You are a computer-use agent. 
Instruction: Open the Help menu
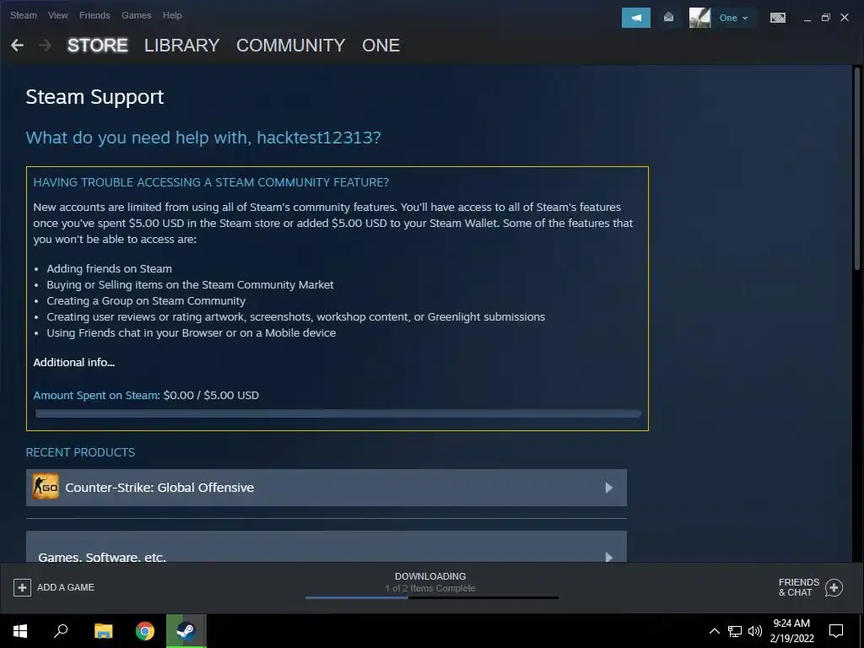coord(172,15)
